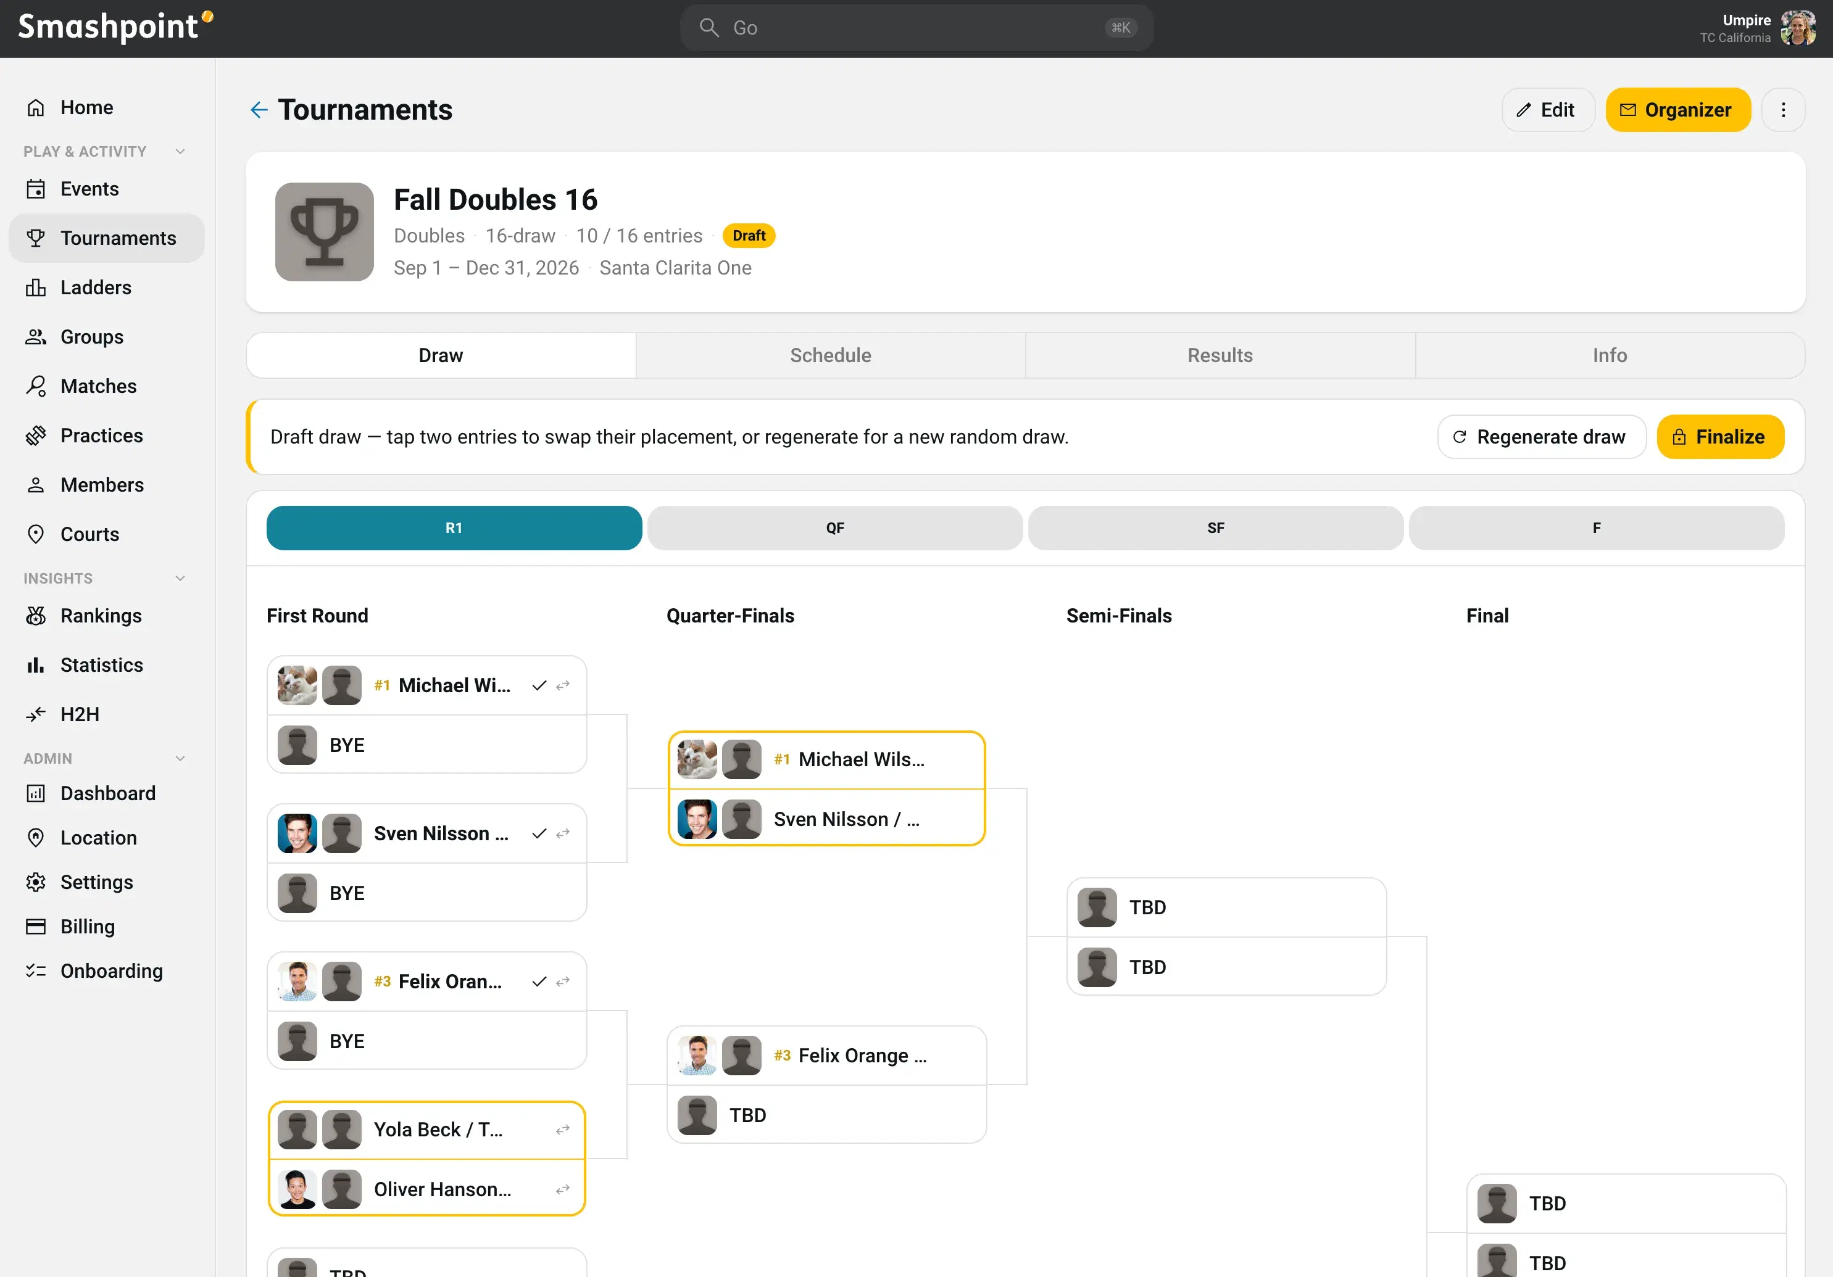Click the Settings gear icon
The image size is (1833, 1277).
(x=36, y=883)
